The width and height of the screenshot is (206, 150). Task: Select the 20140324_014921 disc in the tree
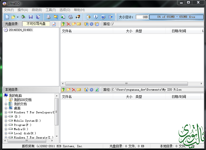[21, 30]
